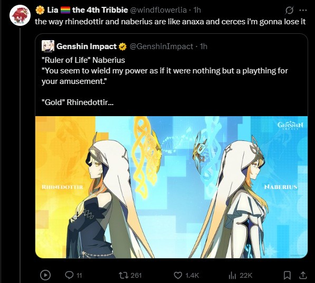Click Lia's tweet 1h timestamp
Image resolution: width=315 pixels, height=283 pixels.
coord(197,10)
